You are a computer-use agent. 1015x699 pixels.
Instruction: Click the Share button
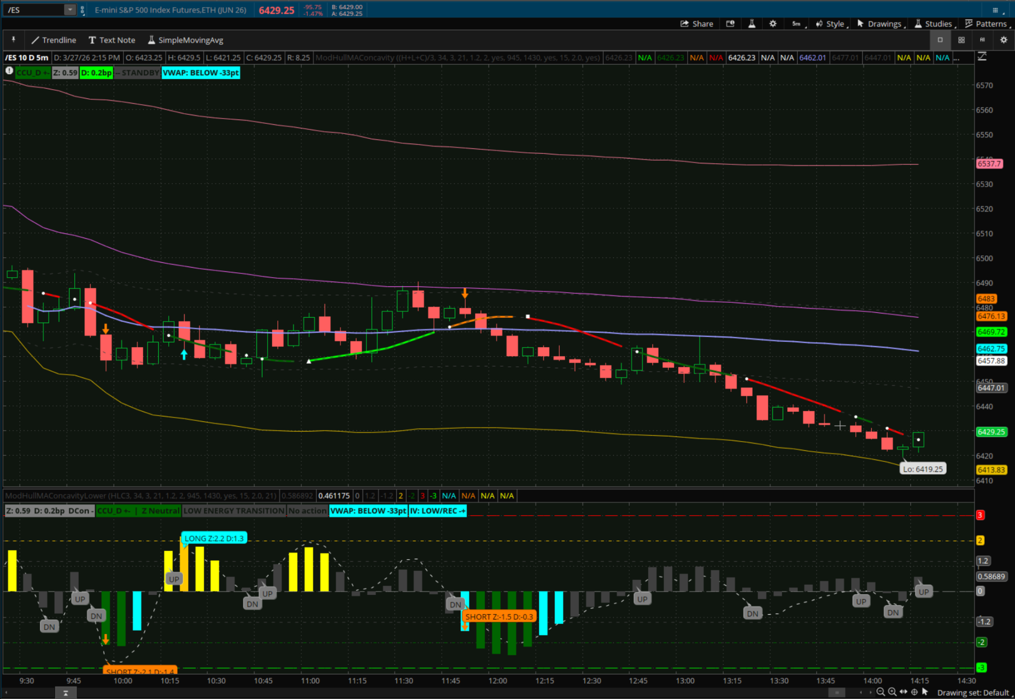[x=697, y=23]
